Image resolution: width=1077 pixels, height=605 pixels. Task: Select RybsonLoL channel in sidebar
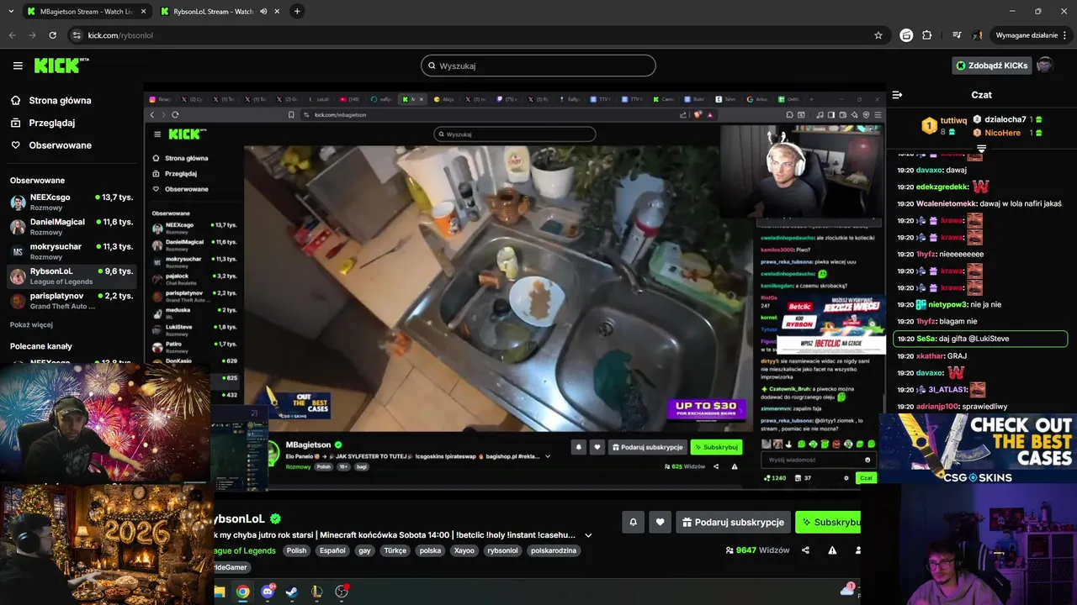(x=72, y=276)
